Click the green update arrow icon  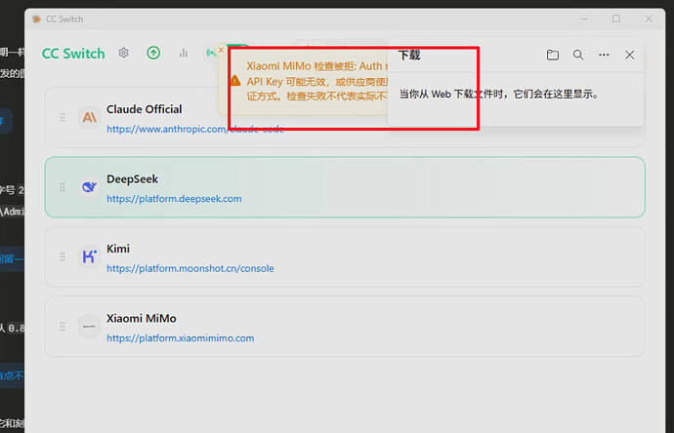[x=153, y=53]
